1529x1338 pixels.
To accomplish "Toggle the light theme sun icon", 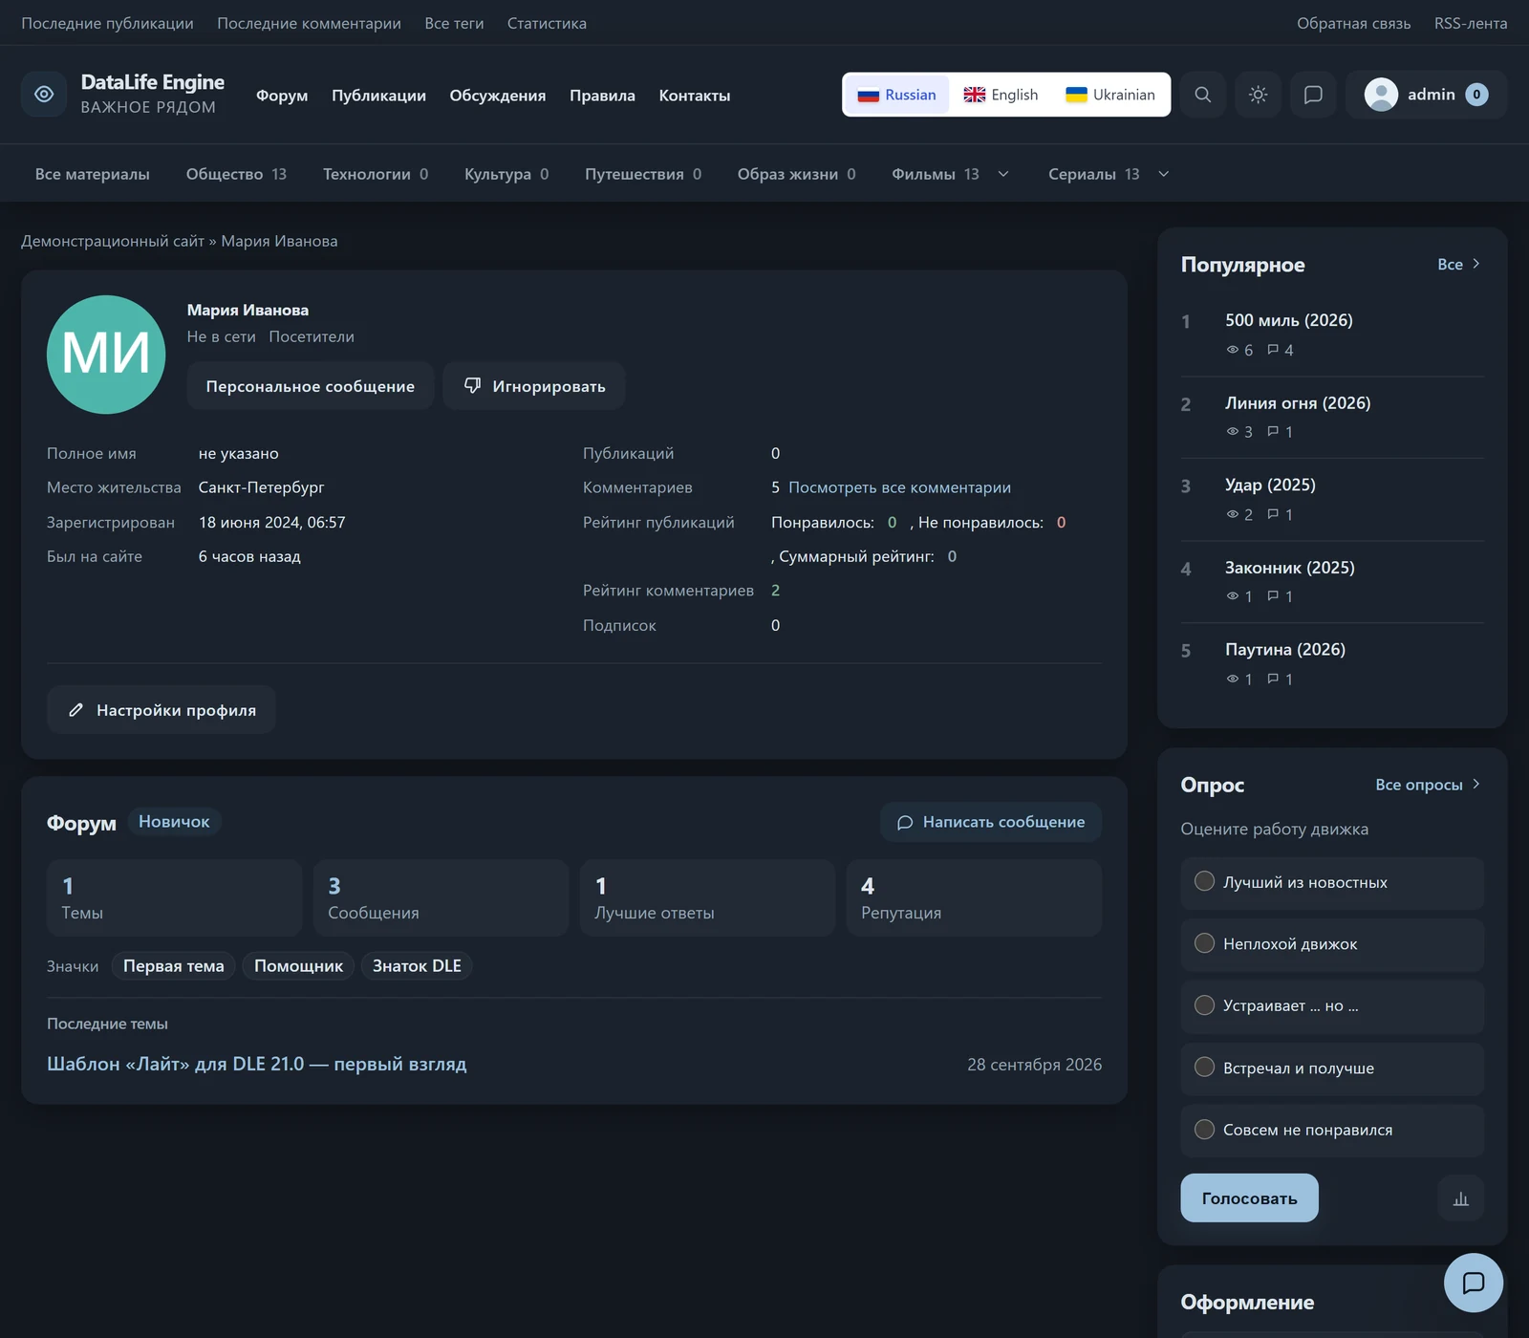I will pyautogui.click(x=1259, y=95).
